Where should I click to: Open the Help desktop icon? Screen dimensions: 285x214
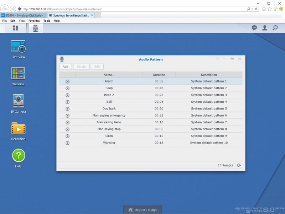[x=19, y=158]
